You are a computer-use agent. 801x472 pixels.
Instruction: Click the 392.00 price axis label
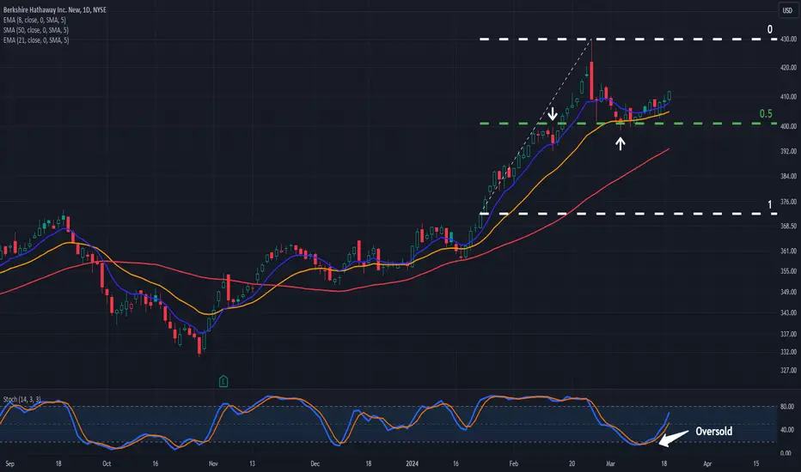pyautogui.click(x=788, y=151)
